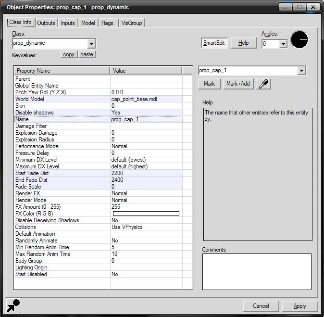Select the Explosion Radius row
The image size is (324, 317).
[98, 139]
